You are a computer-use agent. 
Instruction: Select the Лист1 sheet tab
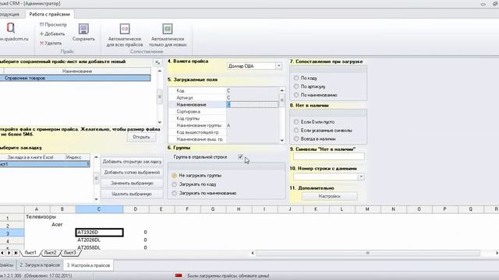click(30, 253)
